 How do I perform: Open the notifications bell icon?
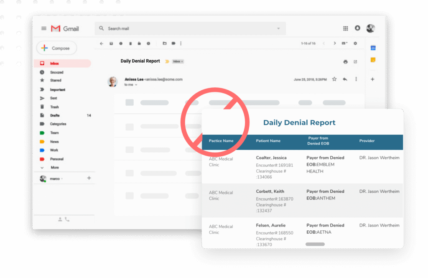357,28
